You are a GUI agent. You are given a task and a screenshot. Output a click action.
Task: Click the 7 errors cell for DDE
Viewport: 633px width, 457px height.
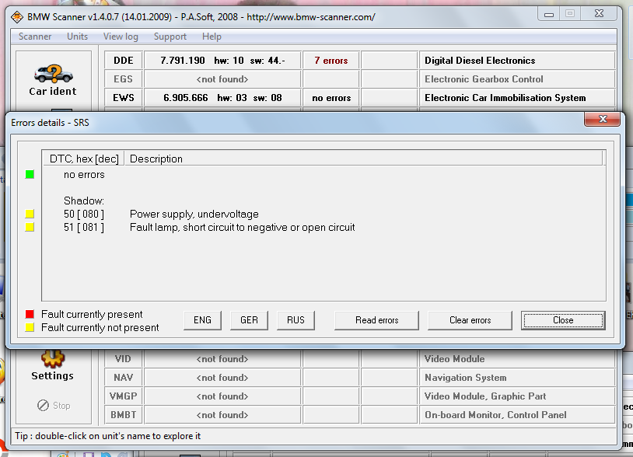331,61
